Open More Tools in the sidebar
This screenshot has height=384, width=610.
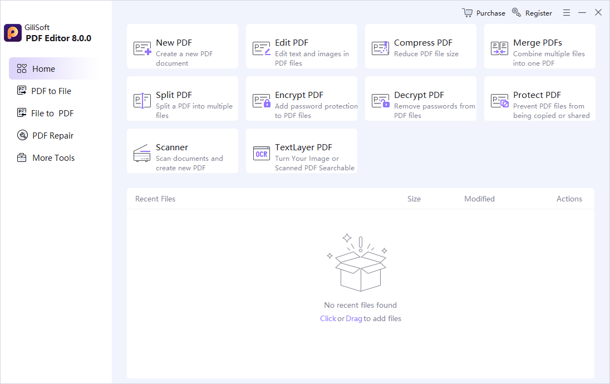click(x=46, y=158)
